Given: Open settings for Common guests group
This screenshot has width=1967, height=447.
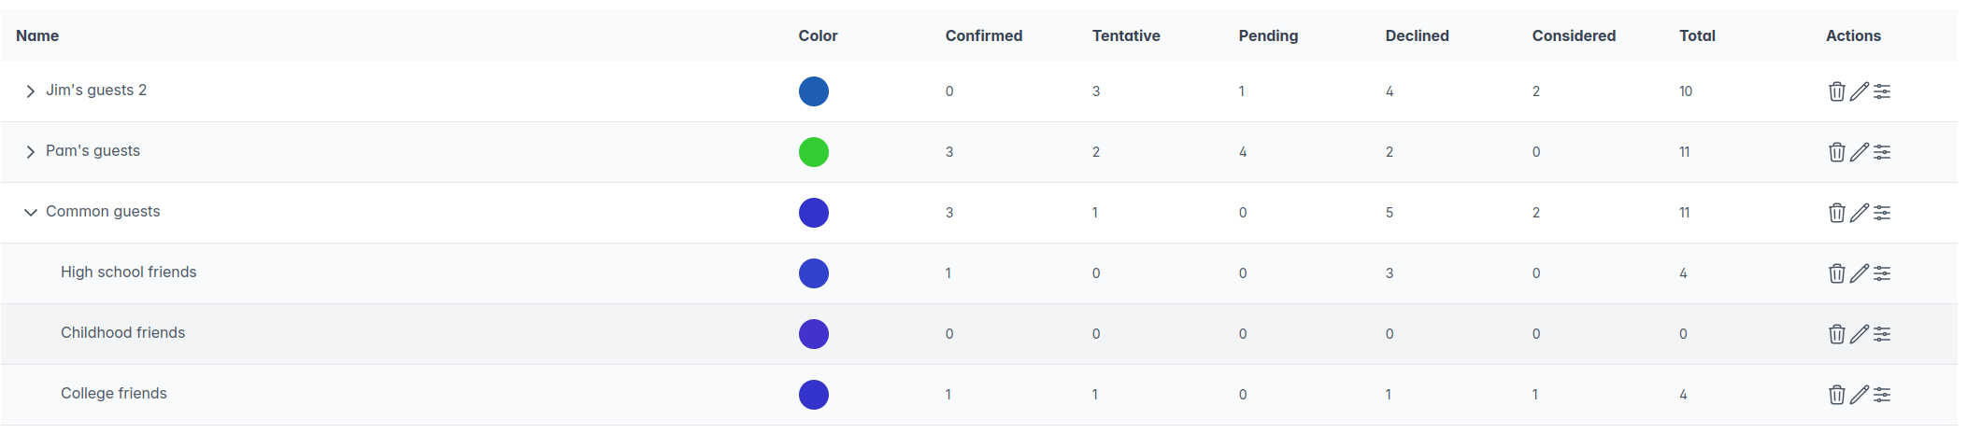Looking at the screenshot, I should (1882, 213).
